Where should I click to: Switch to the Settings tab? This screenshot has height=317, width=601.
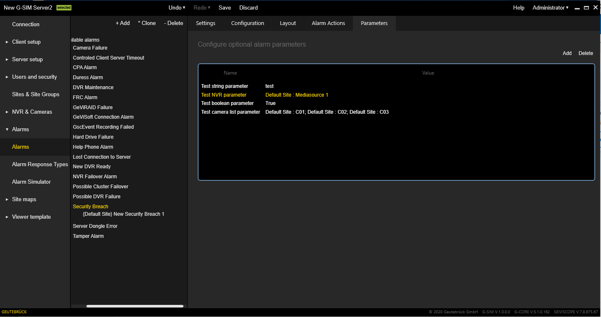(206, 23)
